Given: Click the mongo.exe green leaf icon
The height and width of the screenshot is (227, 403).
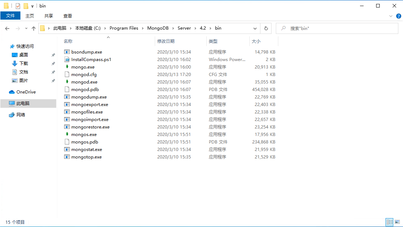Looking at the screenshot, I should point(67,67).
